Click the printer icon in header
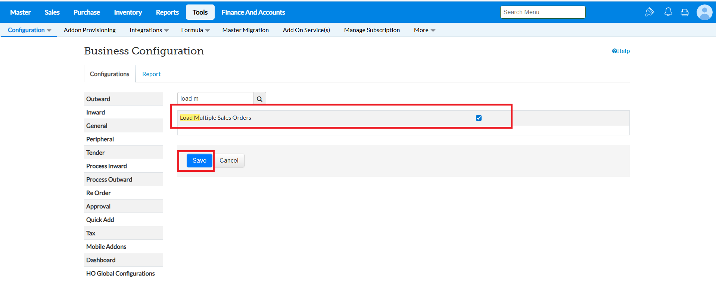The image size is (716, 308). (x=685, y=12)
